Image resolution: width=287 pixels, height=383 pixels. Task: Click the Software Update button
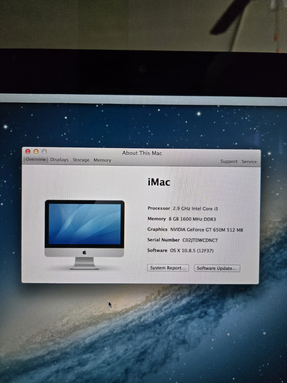217,268
